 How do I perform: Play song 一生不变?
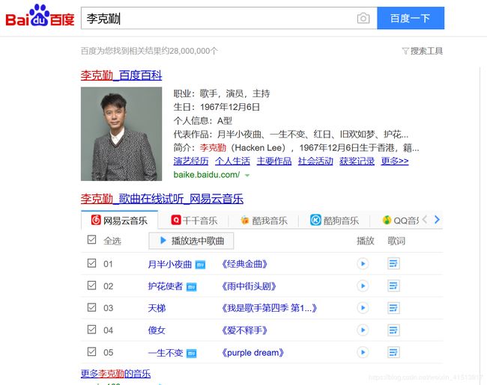click(363, 352)
